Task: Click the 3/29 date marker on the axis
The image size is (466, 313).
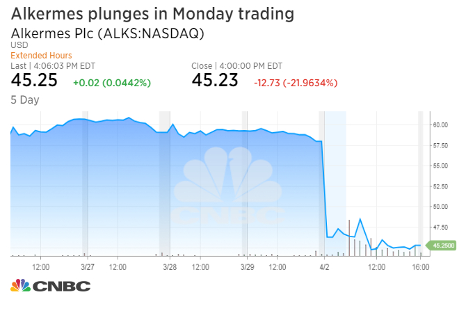Action: point(248,266)
